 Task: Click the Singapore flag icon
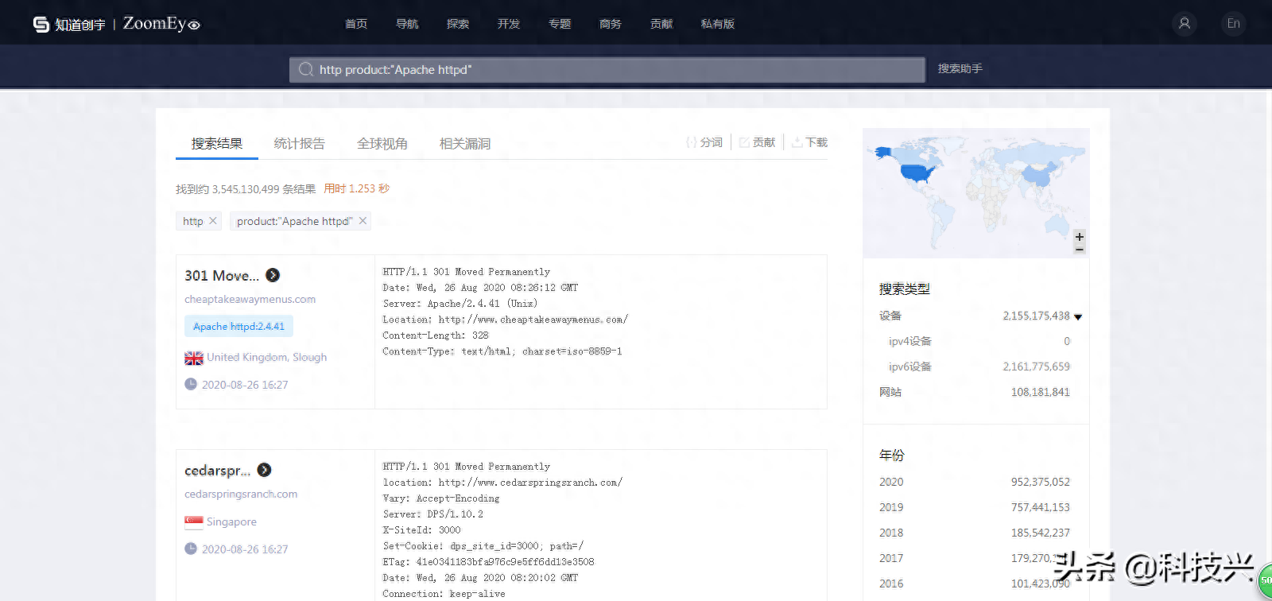(194, 522)
